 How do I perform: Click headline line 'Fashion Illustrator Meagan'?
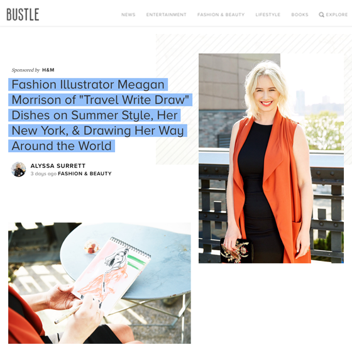click(x=88, y=84)
